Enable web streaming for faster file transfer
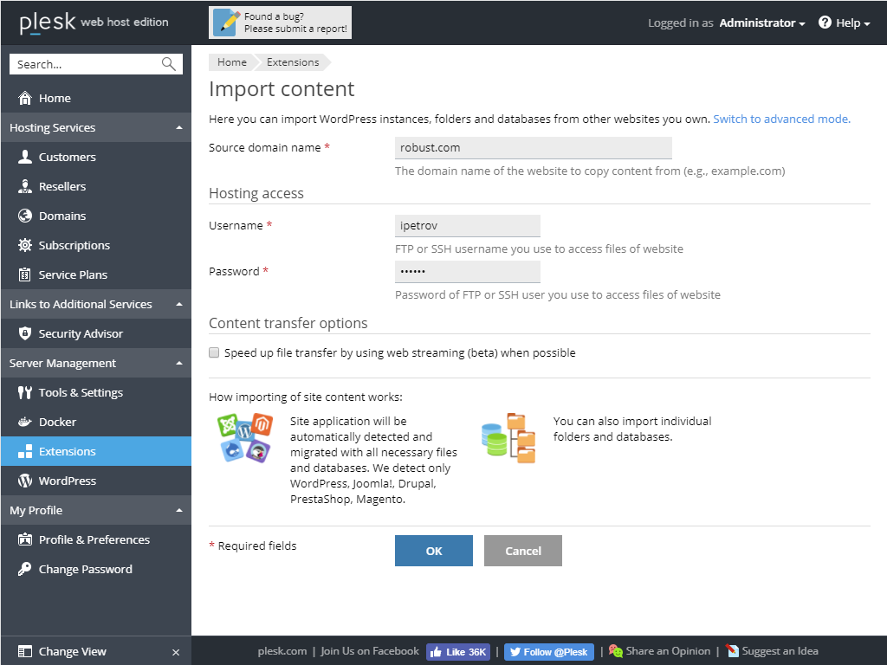The height and width of the screenshot is (665, 887). click(214, 352)
